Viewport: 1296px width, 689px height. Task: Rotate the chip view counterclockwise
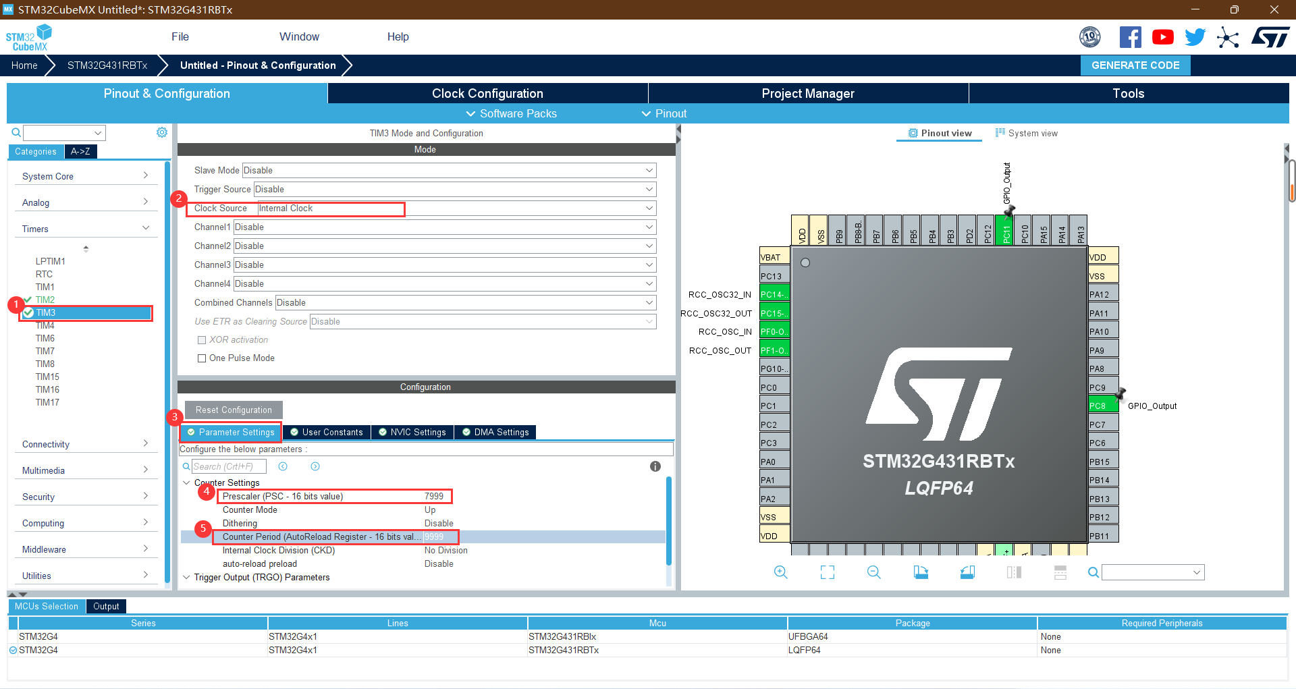click(x=967, y=572)
